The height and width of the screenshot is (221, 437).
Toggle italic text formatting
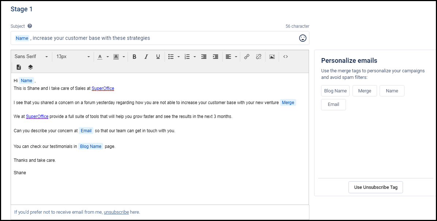(x=146, y=57)
